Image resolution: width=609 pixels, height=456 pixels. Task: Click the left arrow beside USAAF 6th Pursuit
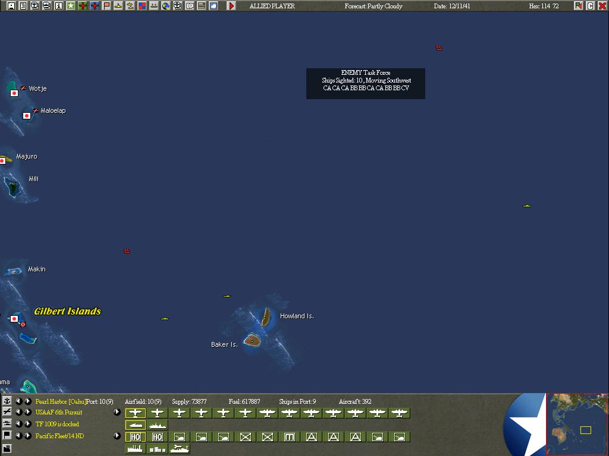pyautogui.click(x=18, y=412)
